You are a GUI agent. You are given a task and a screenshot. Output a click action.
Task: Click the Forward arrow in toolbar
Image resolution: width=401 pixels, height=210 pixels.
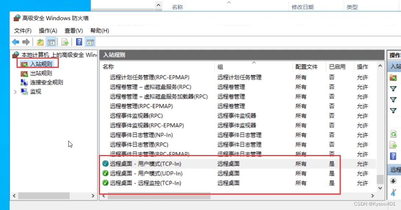tap(26, 42)
